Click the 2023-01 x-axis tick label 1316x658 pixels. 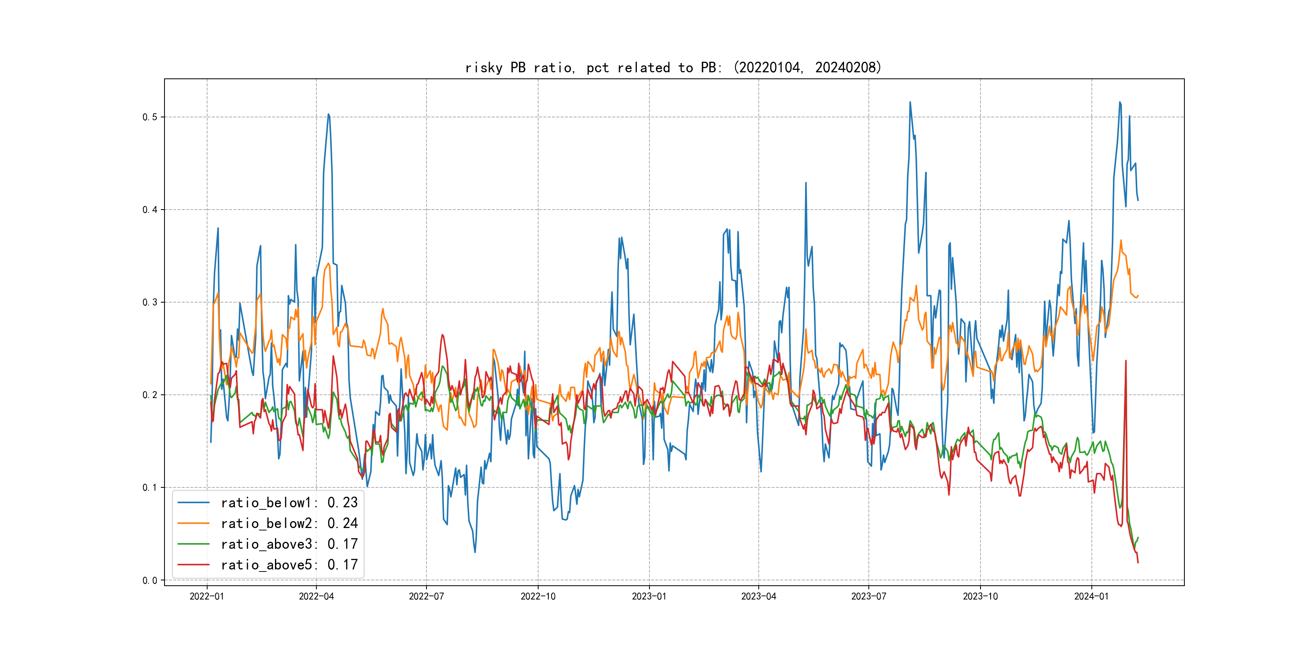(x=649, y=596)
